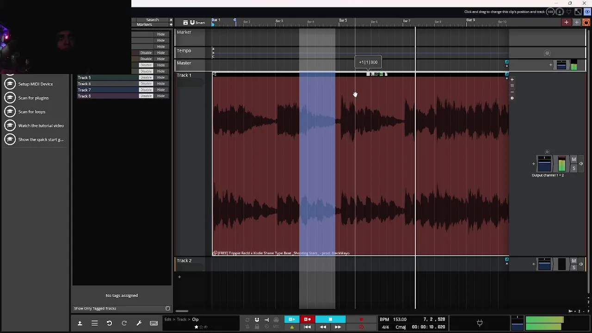The height and width of the screenshot is (333, 592).
Task: Click the timeline snap magnet icon next to Smart
Action: [192, 23]
